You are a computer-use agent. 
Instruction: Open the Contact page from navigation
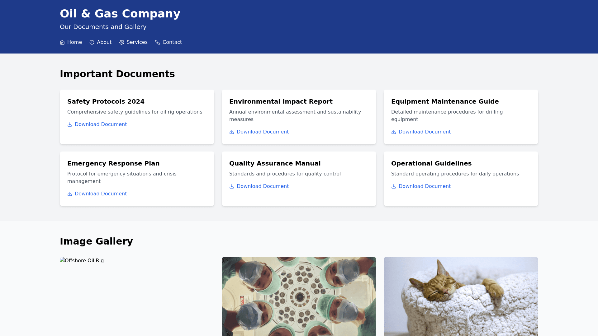(x=172, y=42)
